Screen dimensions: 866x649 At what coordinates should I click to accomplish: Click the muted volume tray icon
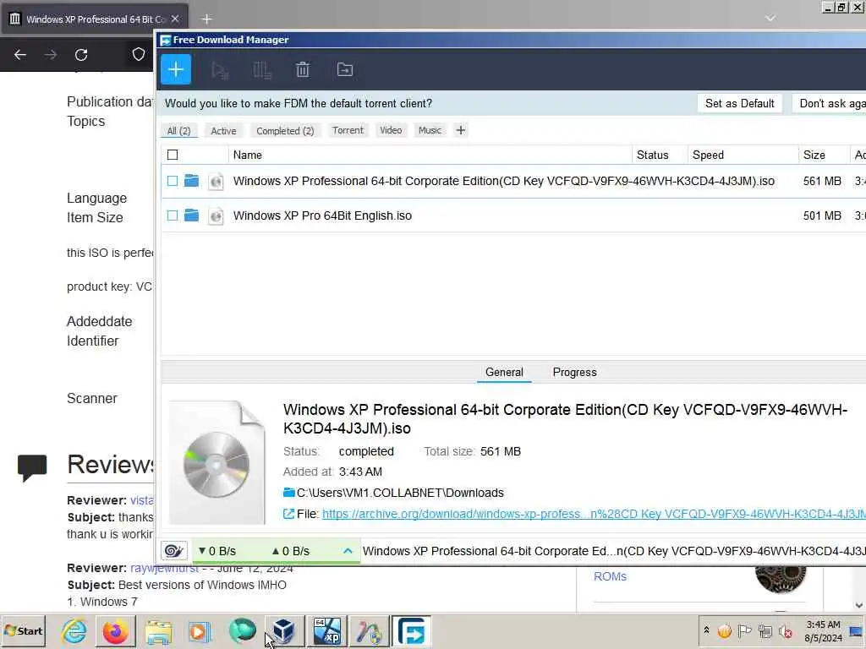(x=786, y=630)
